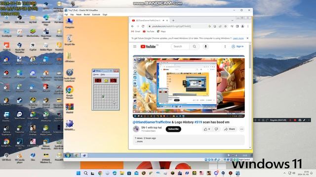Select the Steam host desktop icon
Viewport: 316px width, 177px height.
pyautogui.click(x=20, y=102)
